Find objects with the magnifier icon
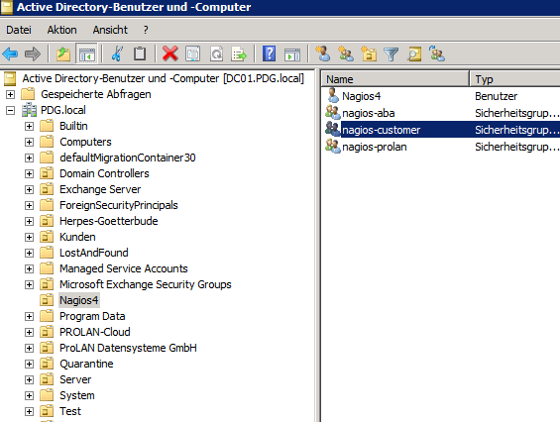The width and height of the screenshot is (560, 422). coord(414,54)
